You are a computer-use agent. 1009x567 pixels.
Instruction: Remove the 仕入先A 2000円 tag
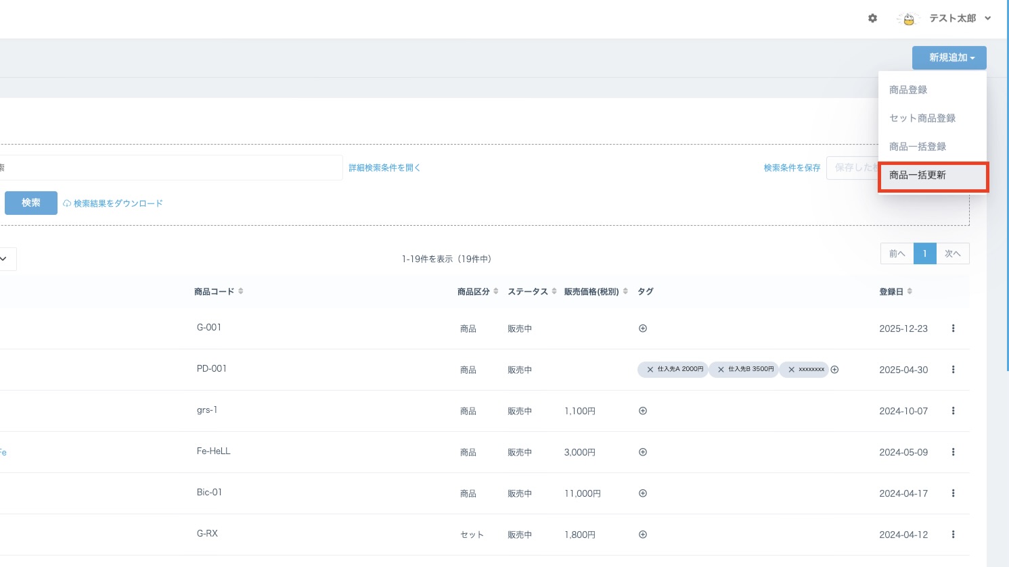coord(650,370)
